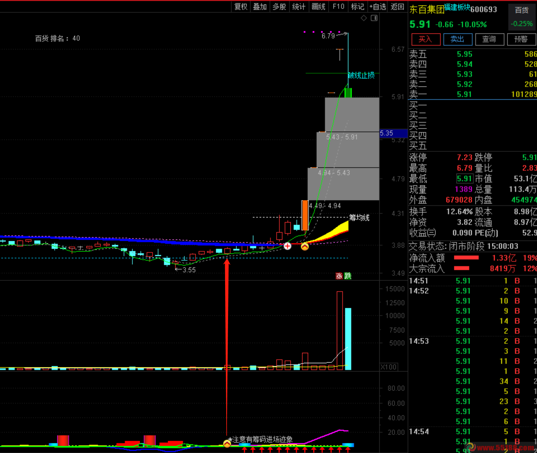Click the 东百集团 stock name

pos(427,9)
